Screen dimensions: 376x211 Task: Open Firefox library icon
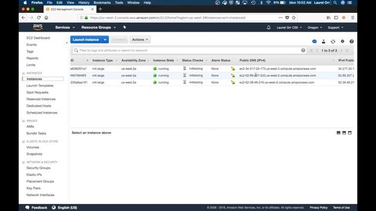pos(328,18)
